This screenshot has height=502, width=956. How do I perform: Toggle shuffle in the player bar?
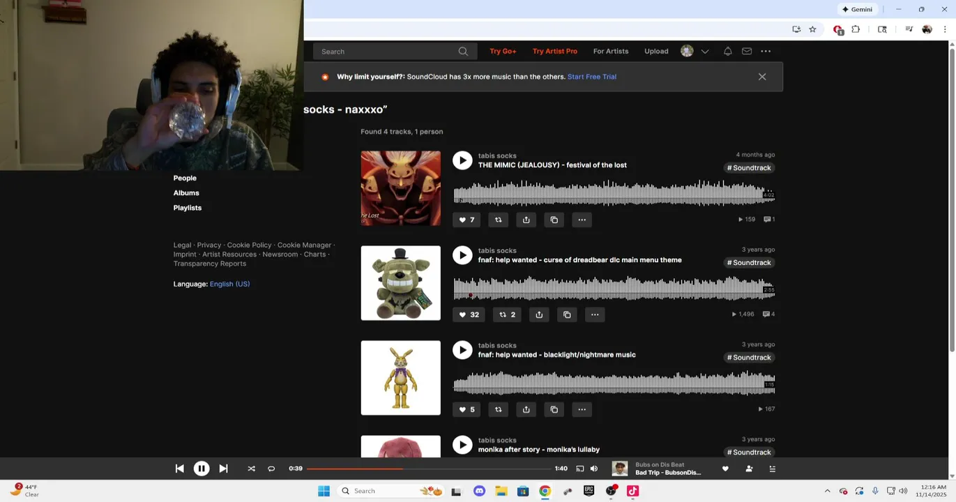[x=251, y=469]
